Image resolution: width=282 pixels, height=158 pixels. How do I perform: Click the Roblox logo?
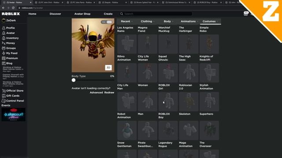(11, 14)
